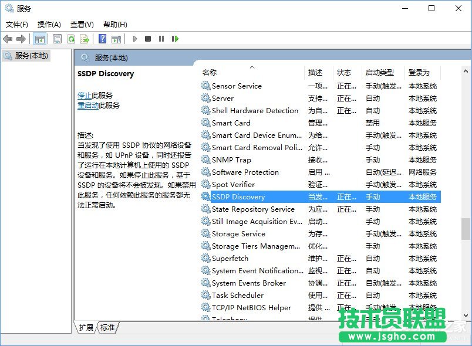Image resolution: width=472 pixels, height=346 pixels.
Task: Pause the service with the pause icon
Action: tap(162, 39)
